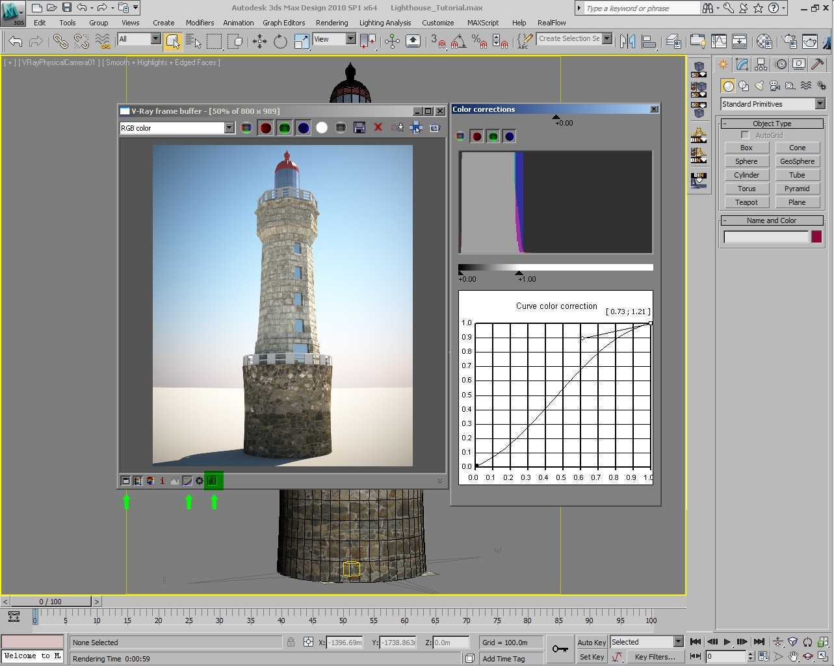Toggle red channel in Color corrections
834x666 pixels.
pos(477,137)
